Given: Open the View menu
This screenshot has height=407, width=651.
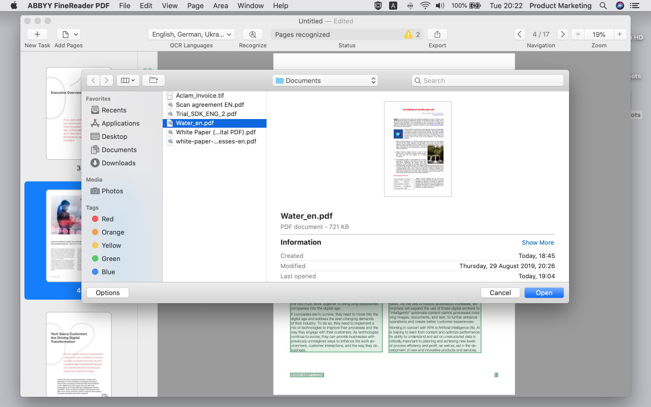Looking at the screenshot, I should (170, 6).
